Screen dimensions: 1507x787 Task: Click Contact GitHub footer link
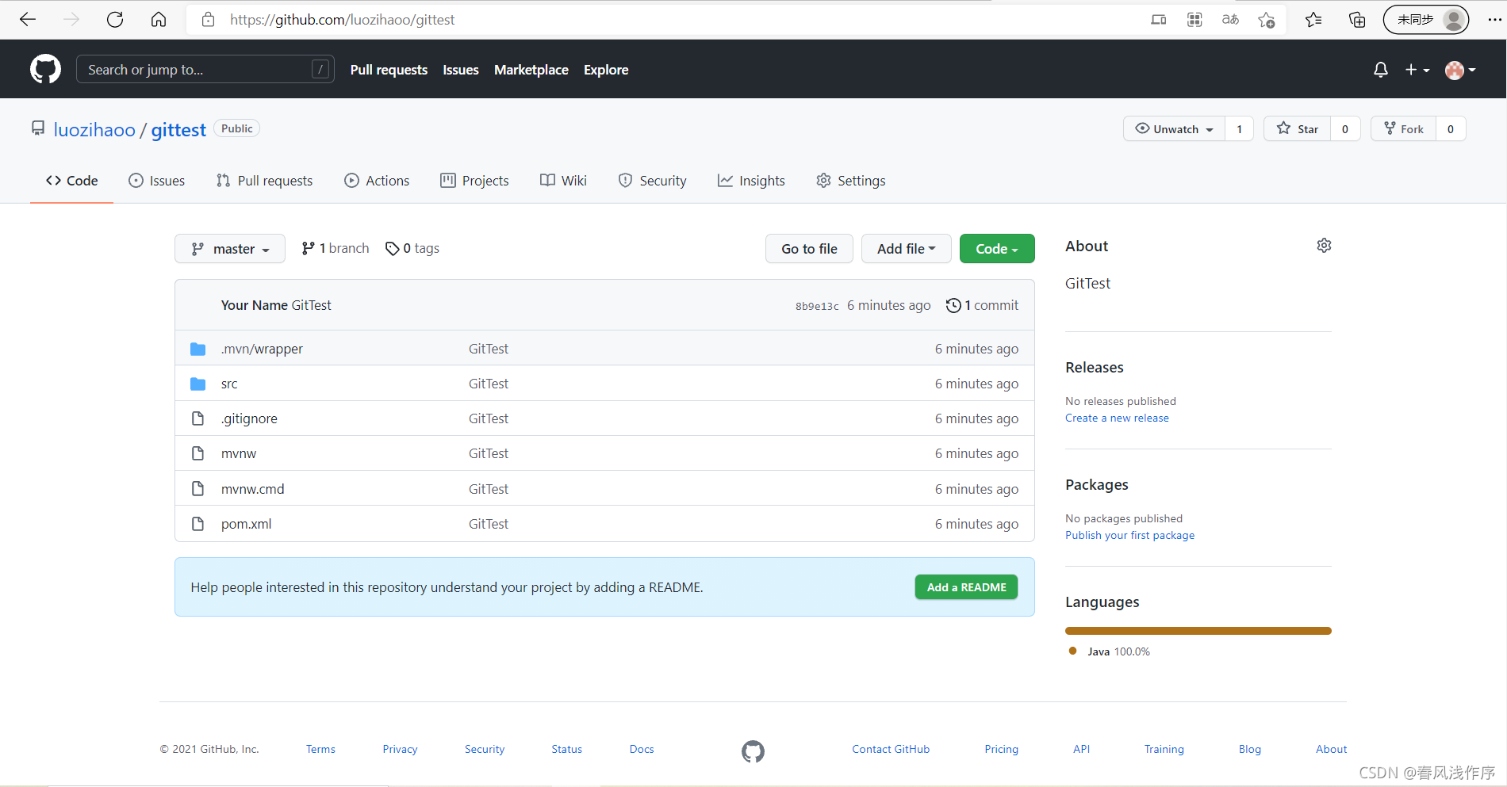[x=891, y=749]
